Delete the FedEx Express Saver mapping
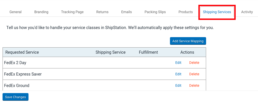Screen dimensions: 258x103 194,74
